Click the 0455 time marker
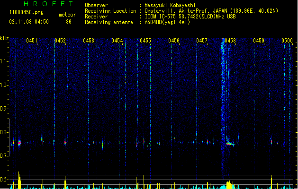 (145, 41)
